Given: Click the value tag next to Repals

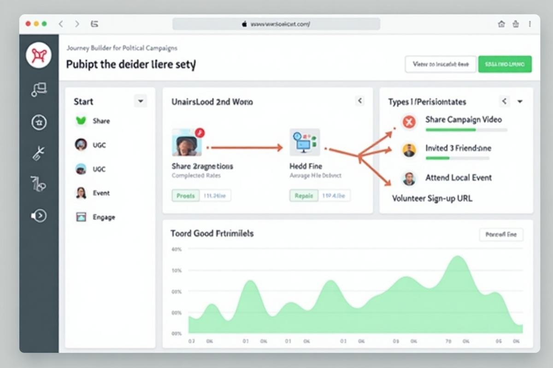Looking at the screenshot, I should (334, 195).
